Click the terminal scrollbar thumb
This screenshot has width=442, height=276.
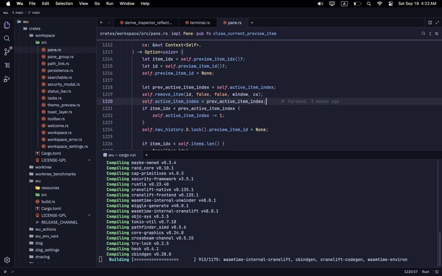pos(440,248)
